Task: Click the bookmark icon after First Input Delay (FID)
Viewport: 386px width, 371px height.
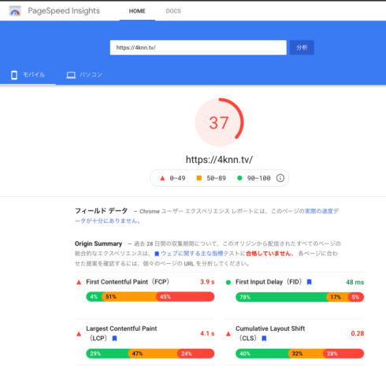Action: [309, 282]
